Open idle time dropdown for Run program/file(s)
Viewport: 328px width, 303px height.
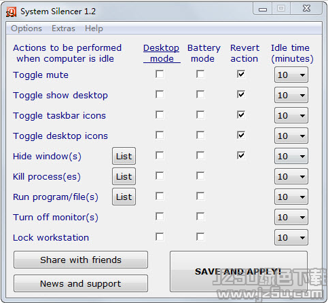[x=291, y=197]
